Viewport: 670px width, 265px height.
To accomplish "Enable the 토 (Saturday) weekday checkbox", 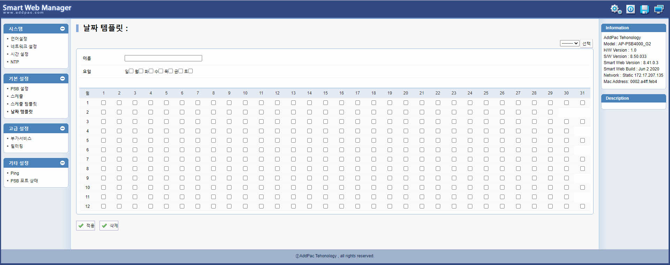I will (190, 71).
